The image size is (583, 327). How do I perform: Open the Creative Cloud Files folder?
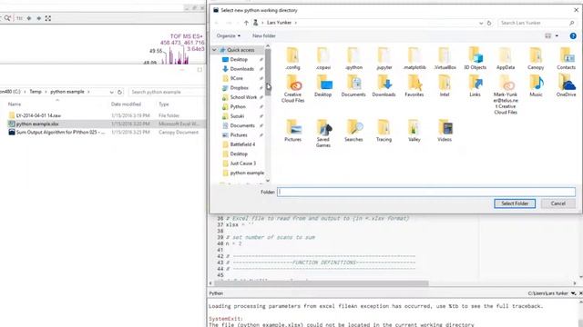click(292, 88)
